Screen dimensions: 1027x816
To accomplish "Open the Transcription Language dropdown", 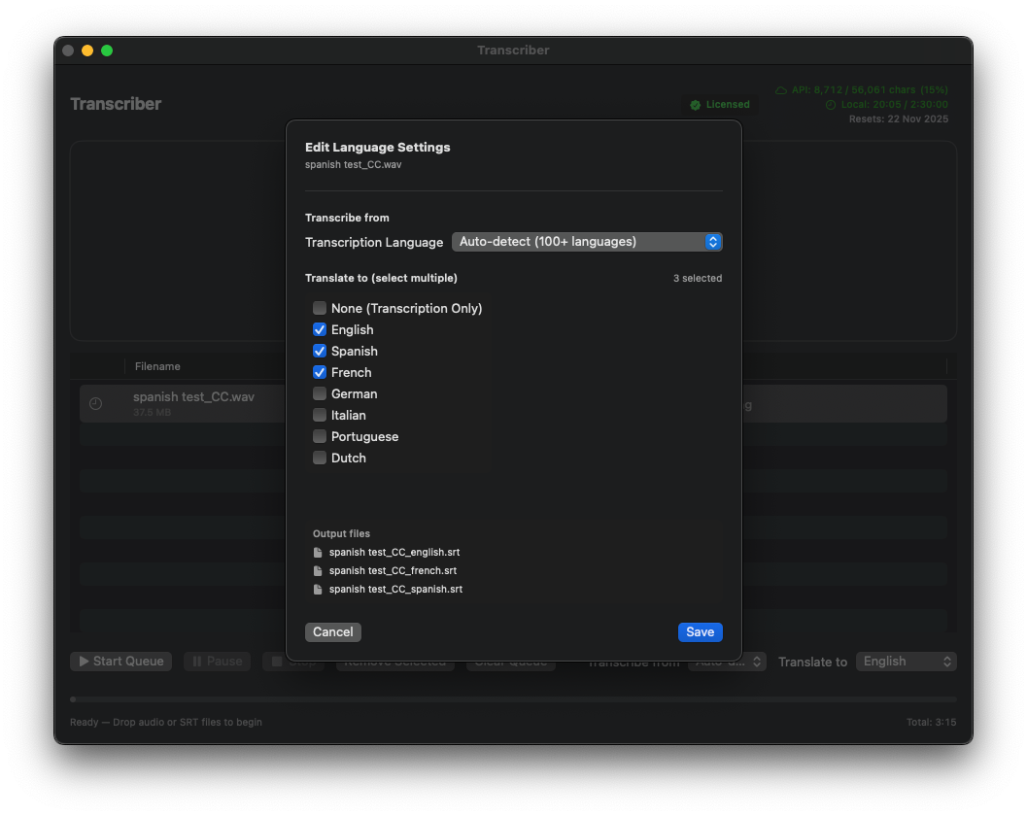I will [x=587, y=242].
